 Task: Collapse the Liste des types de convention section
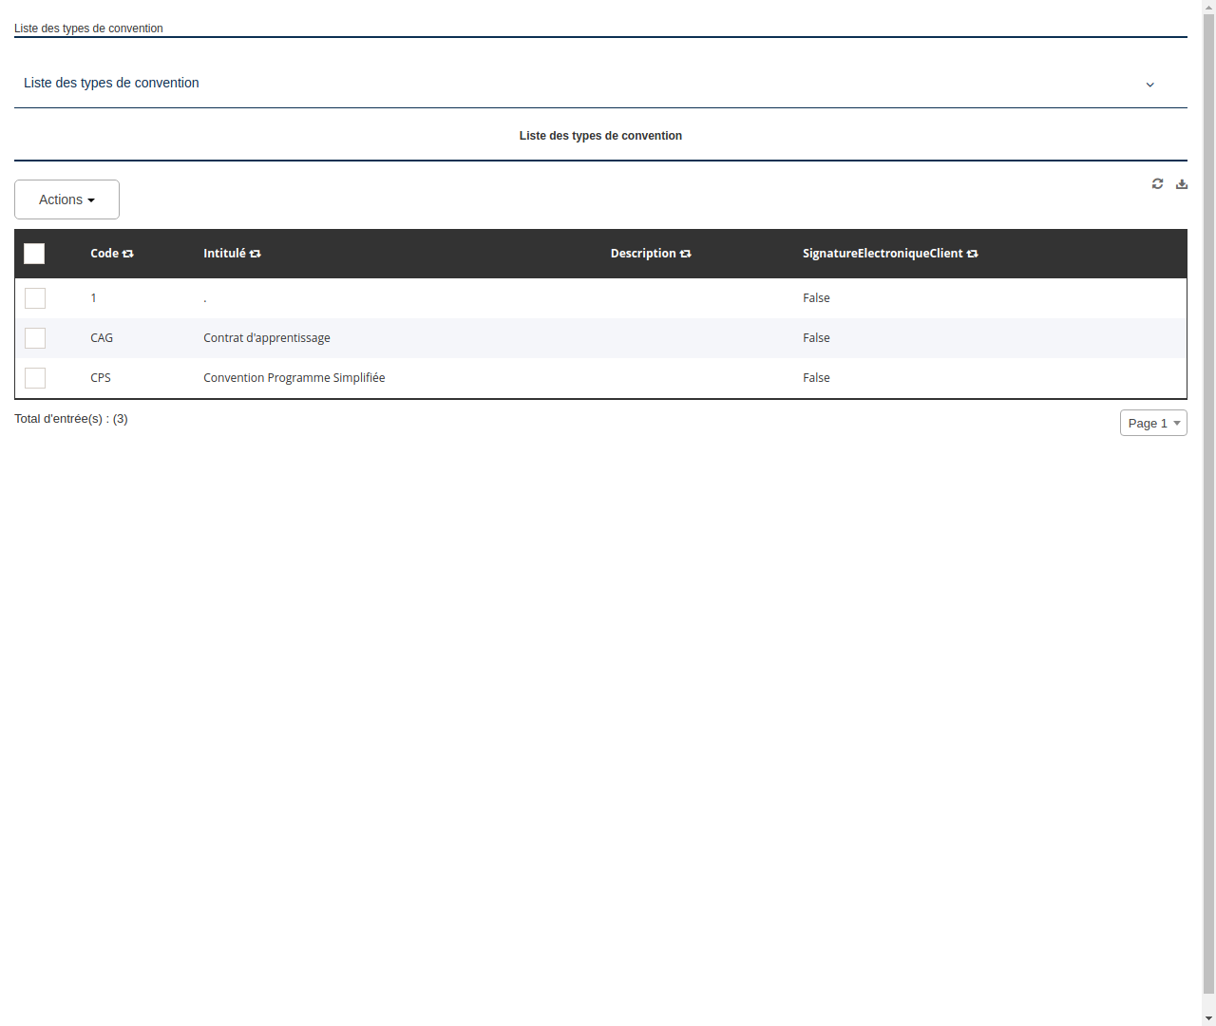coord(1149,85)
